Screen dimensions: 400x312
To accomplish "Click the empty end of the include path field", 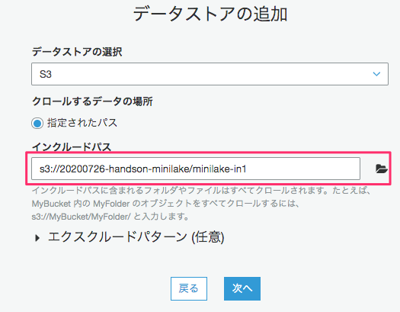I will click(303, 169).
